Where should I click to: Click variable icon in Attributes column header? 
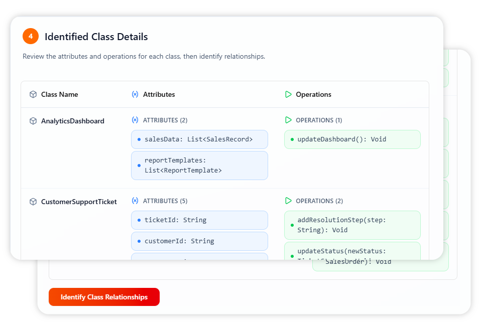[x=135, y=94]
